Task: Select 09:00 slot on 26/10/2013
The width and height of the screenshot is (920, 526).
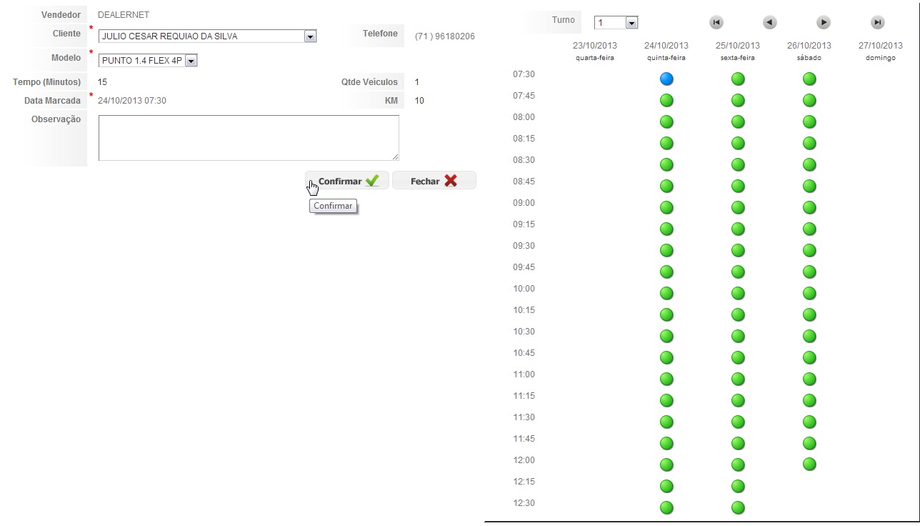Action: pos(809,207)
